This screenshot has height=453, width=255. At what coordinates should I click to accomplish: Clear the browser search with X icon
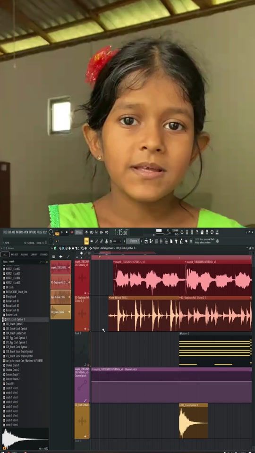pyautogui.click(x=47, y=262)
